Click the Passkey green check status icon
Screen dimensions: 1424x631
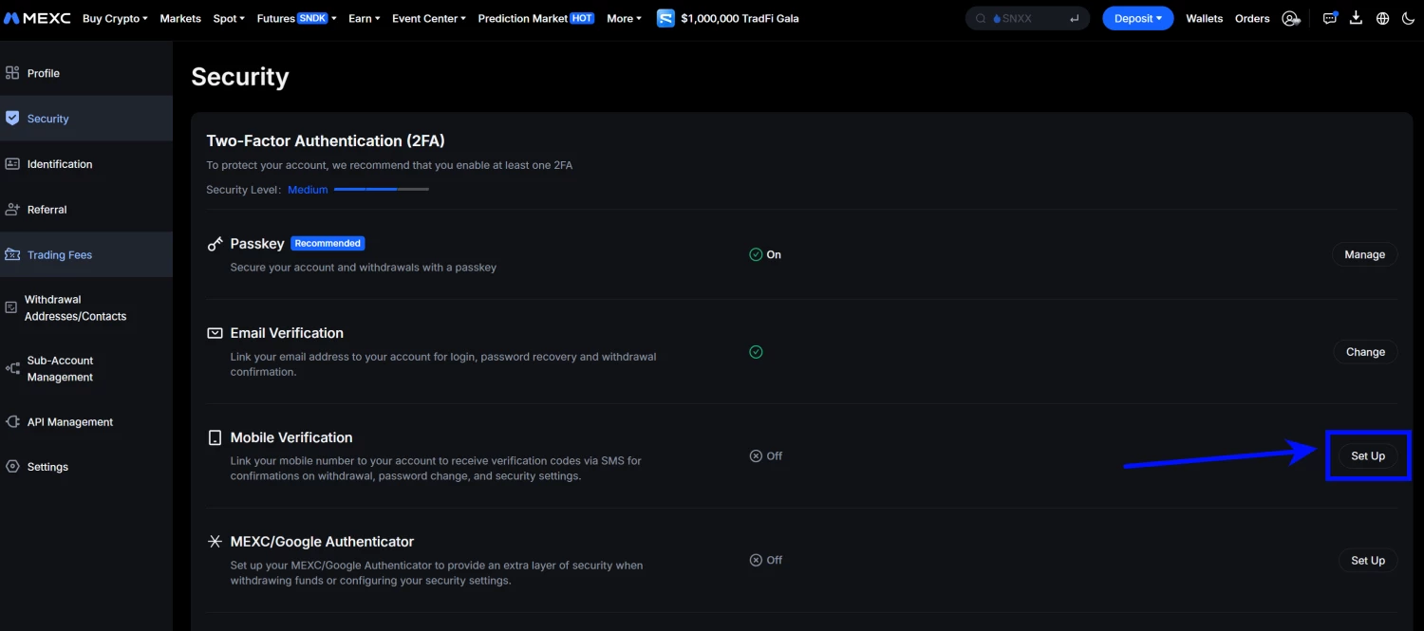[756, 254]
